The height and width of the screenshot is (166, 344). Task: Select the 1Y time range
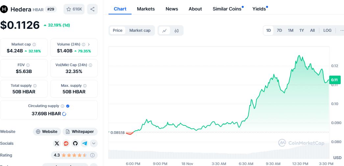click(302, 30)
